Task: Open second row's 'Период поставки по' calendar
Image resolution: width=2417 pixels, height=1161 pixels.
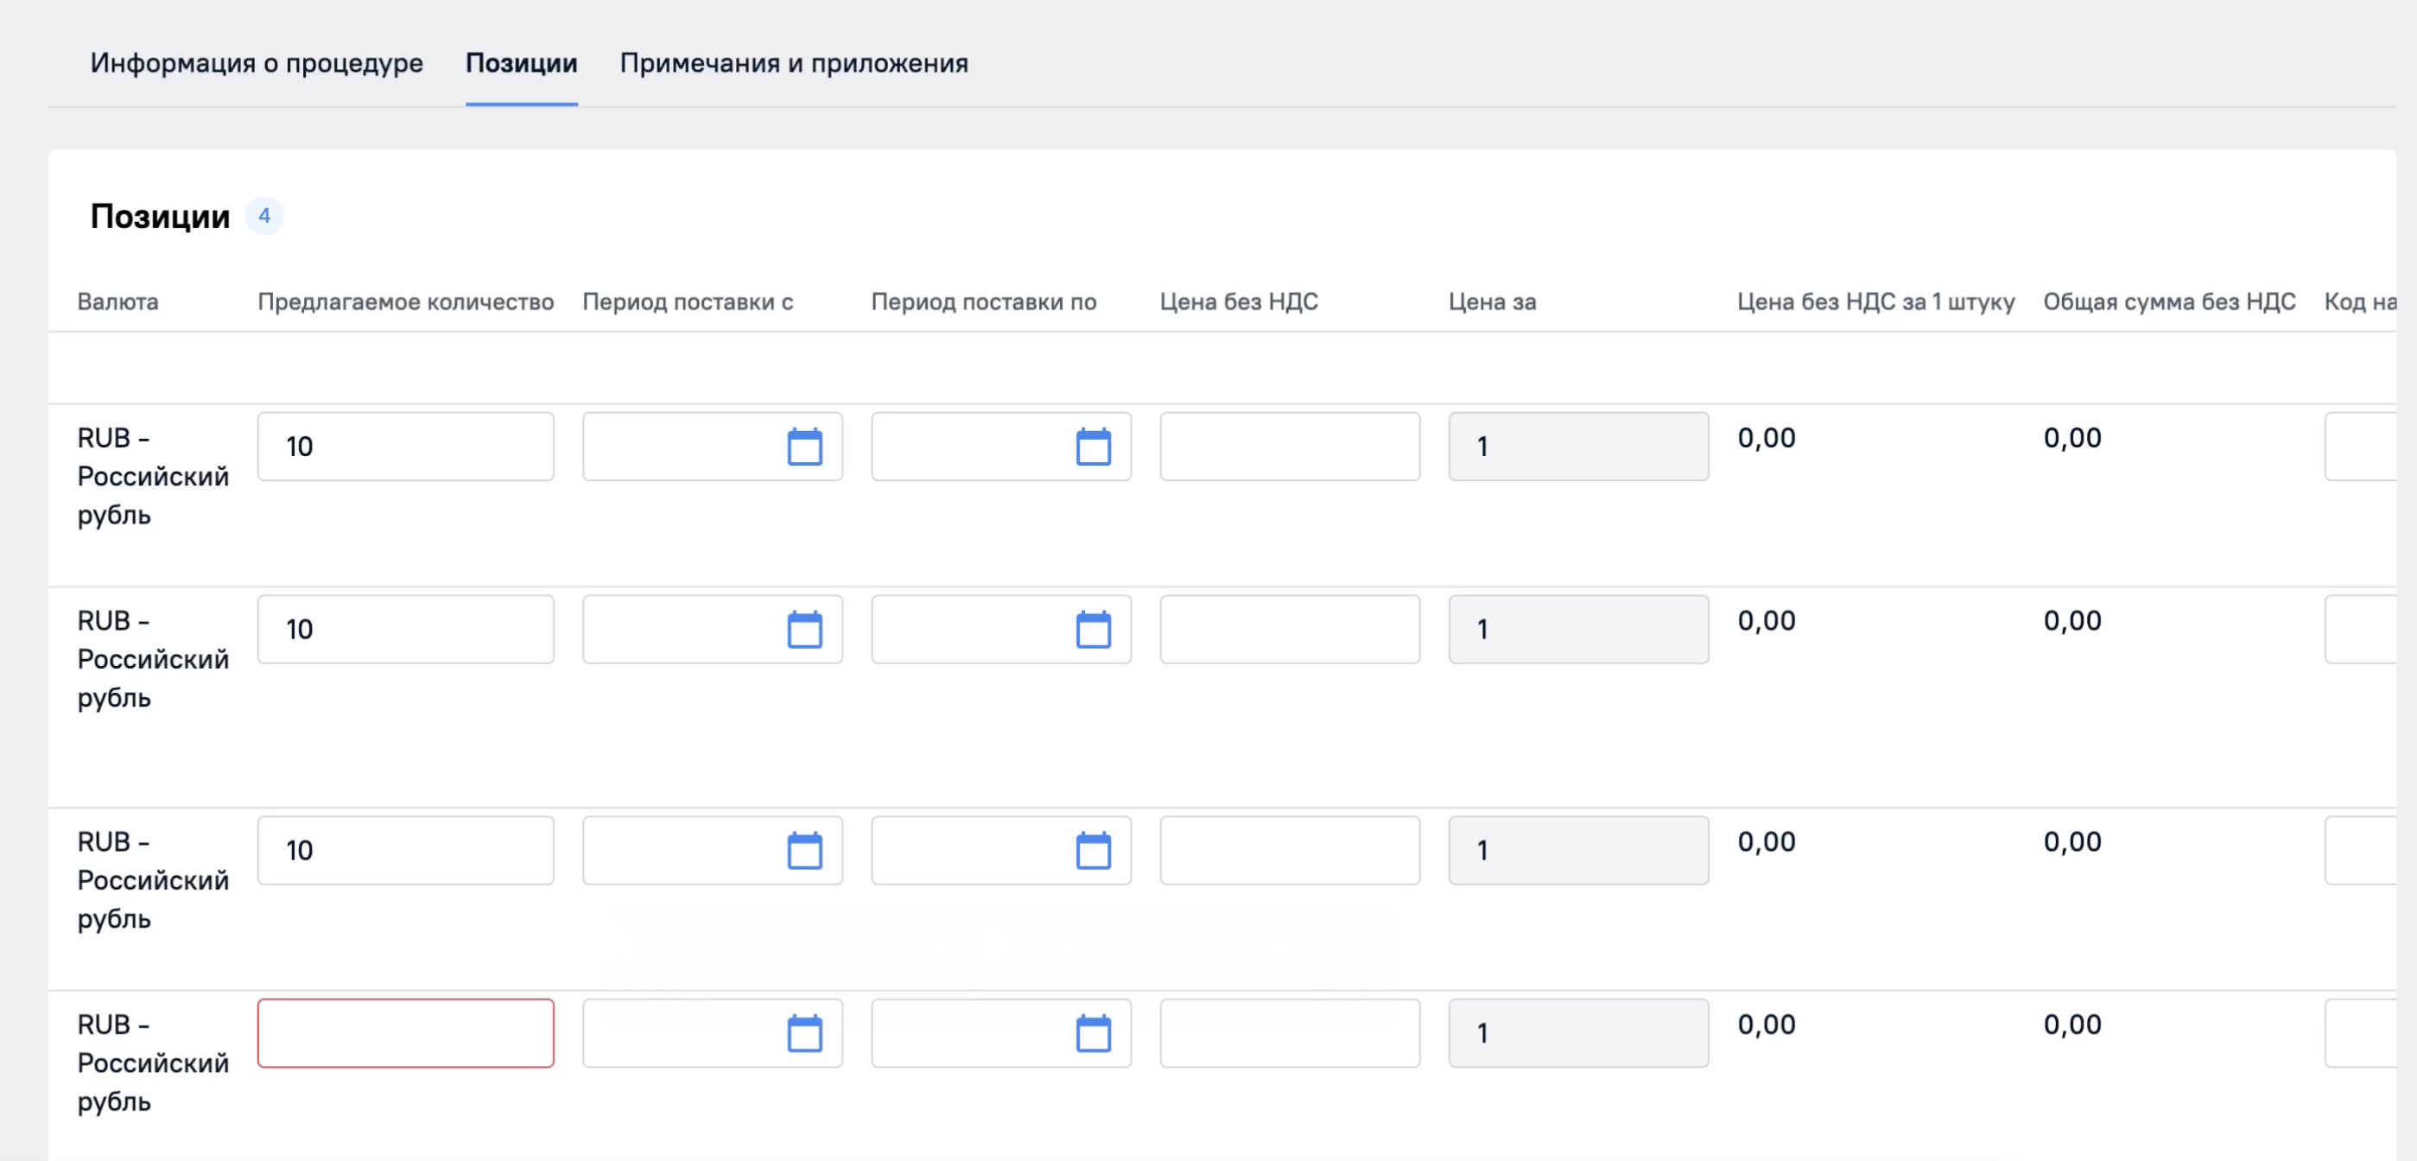Action: [1093, 630]
